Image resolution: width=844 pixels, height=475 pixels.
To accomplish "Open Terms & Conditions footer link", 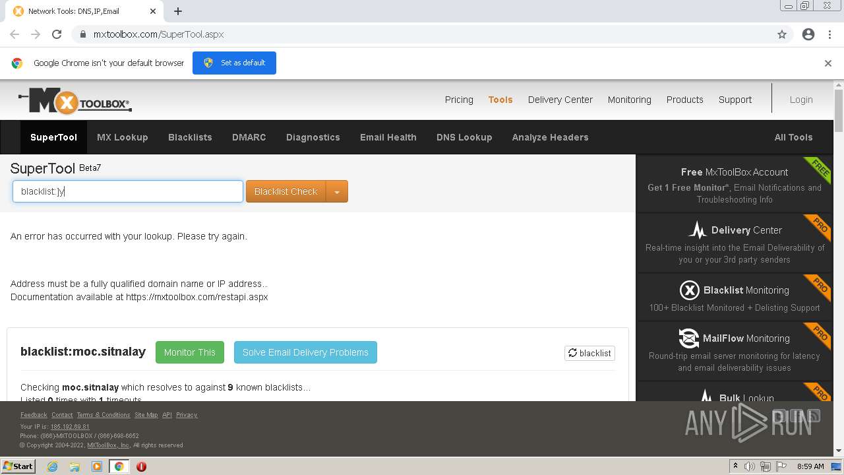I will (x=104, y=415).
